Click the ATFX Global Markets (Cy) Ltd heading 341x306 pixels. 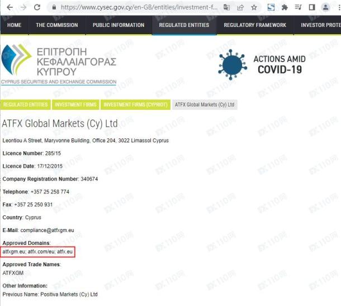[x=60, y=124]
